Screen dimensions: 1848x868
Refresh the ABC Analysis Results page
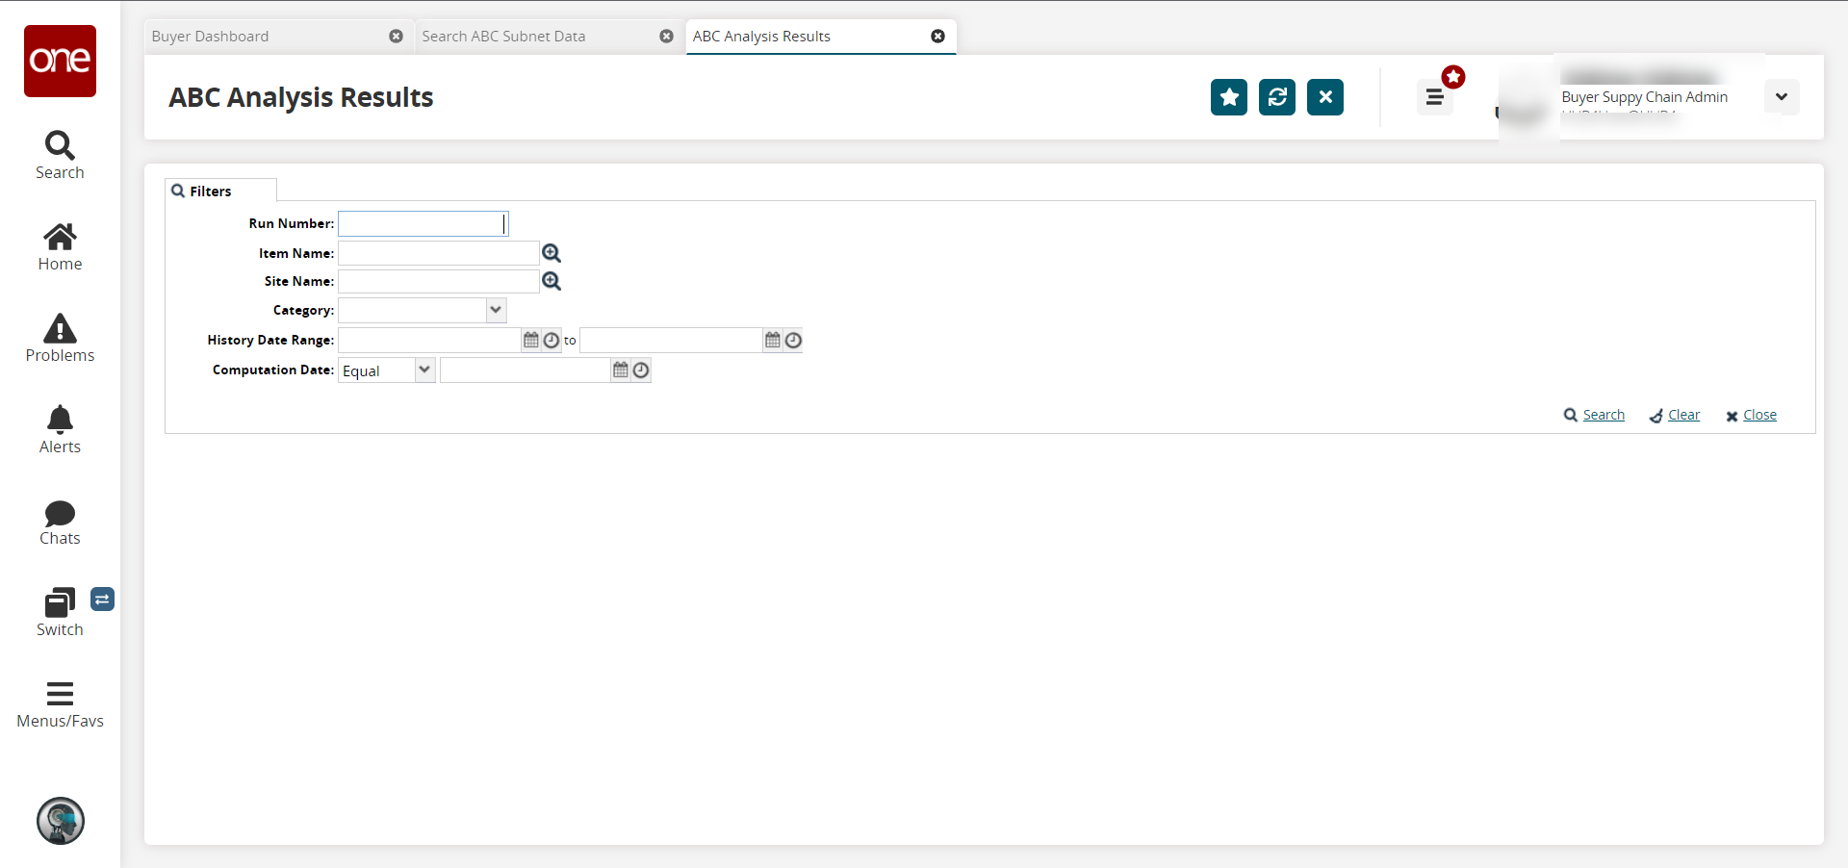[1277, 97]
